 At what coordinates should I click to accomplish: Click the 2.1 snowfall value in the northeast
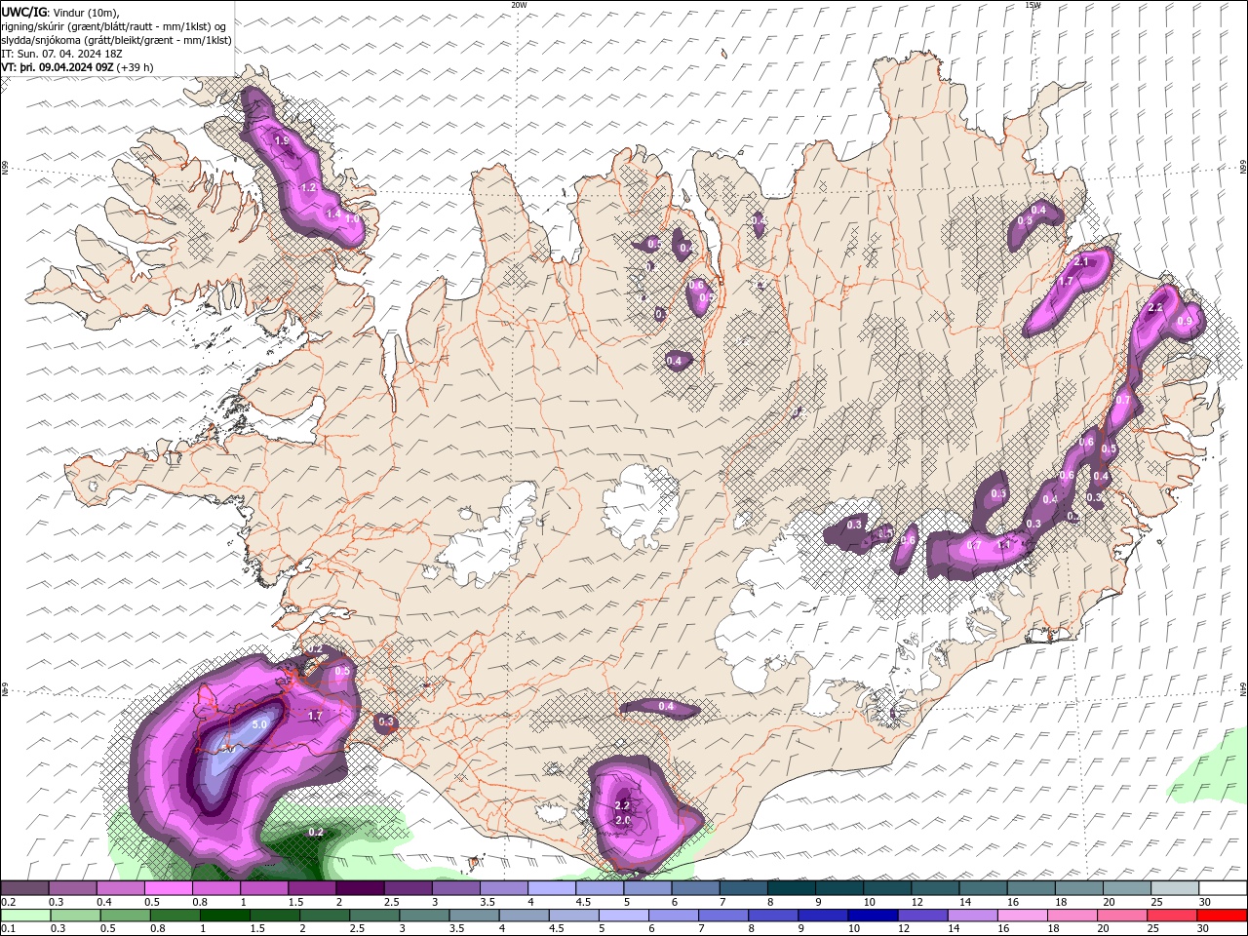point(1080,262)
